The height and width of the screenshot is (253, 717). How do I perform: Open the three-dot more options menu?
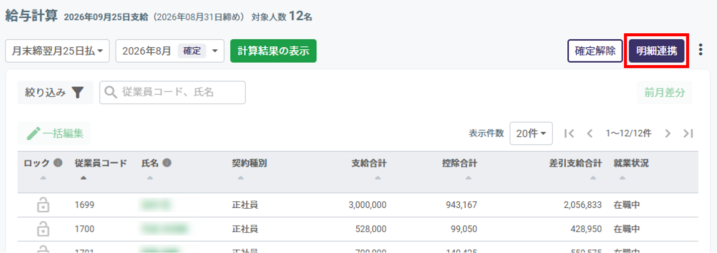pyautogui.click(x=701, y=50)
